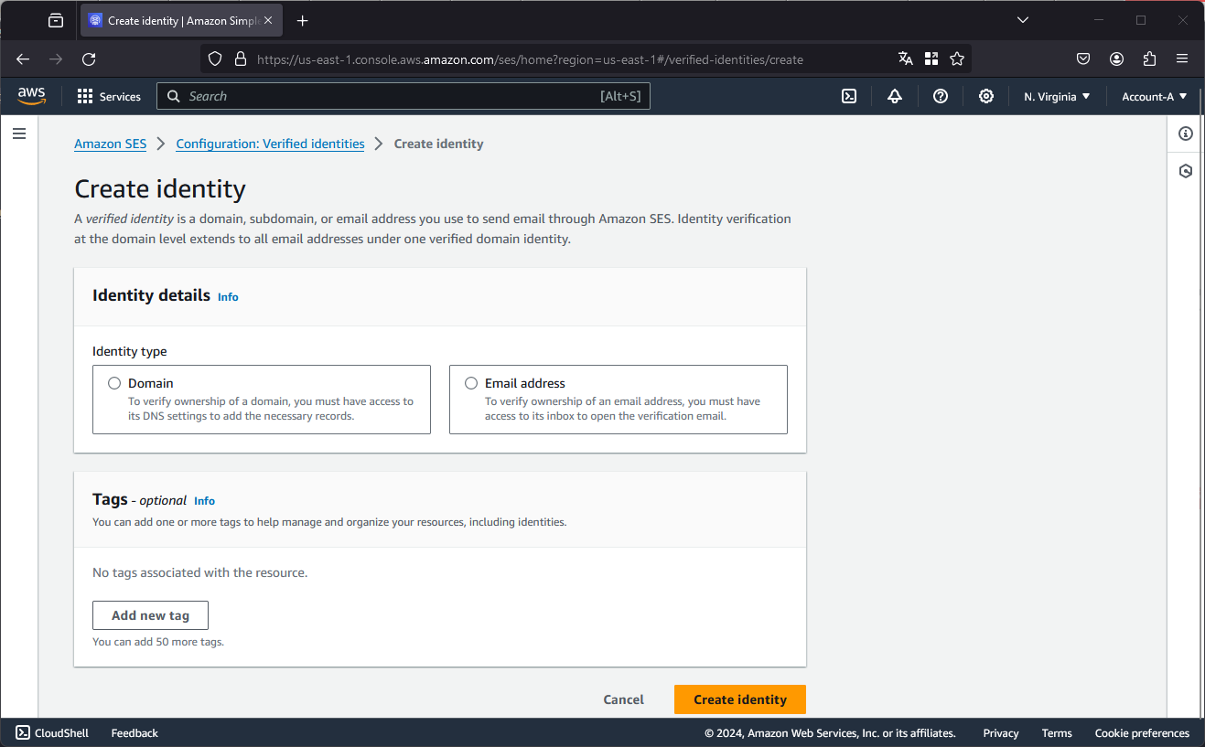Open the Firefox account icon
1205x747 pixels.
pos(1116,59)
